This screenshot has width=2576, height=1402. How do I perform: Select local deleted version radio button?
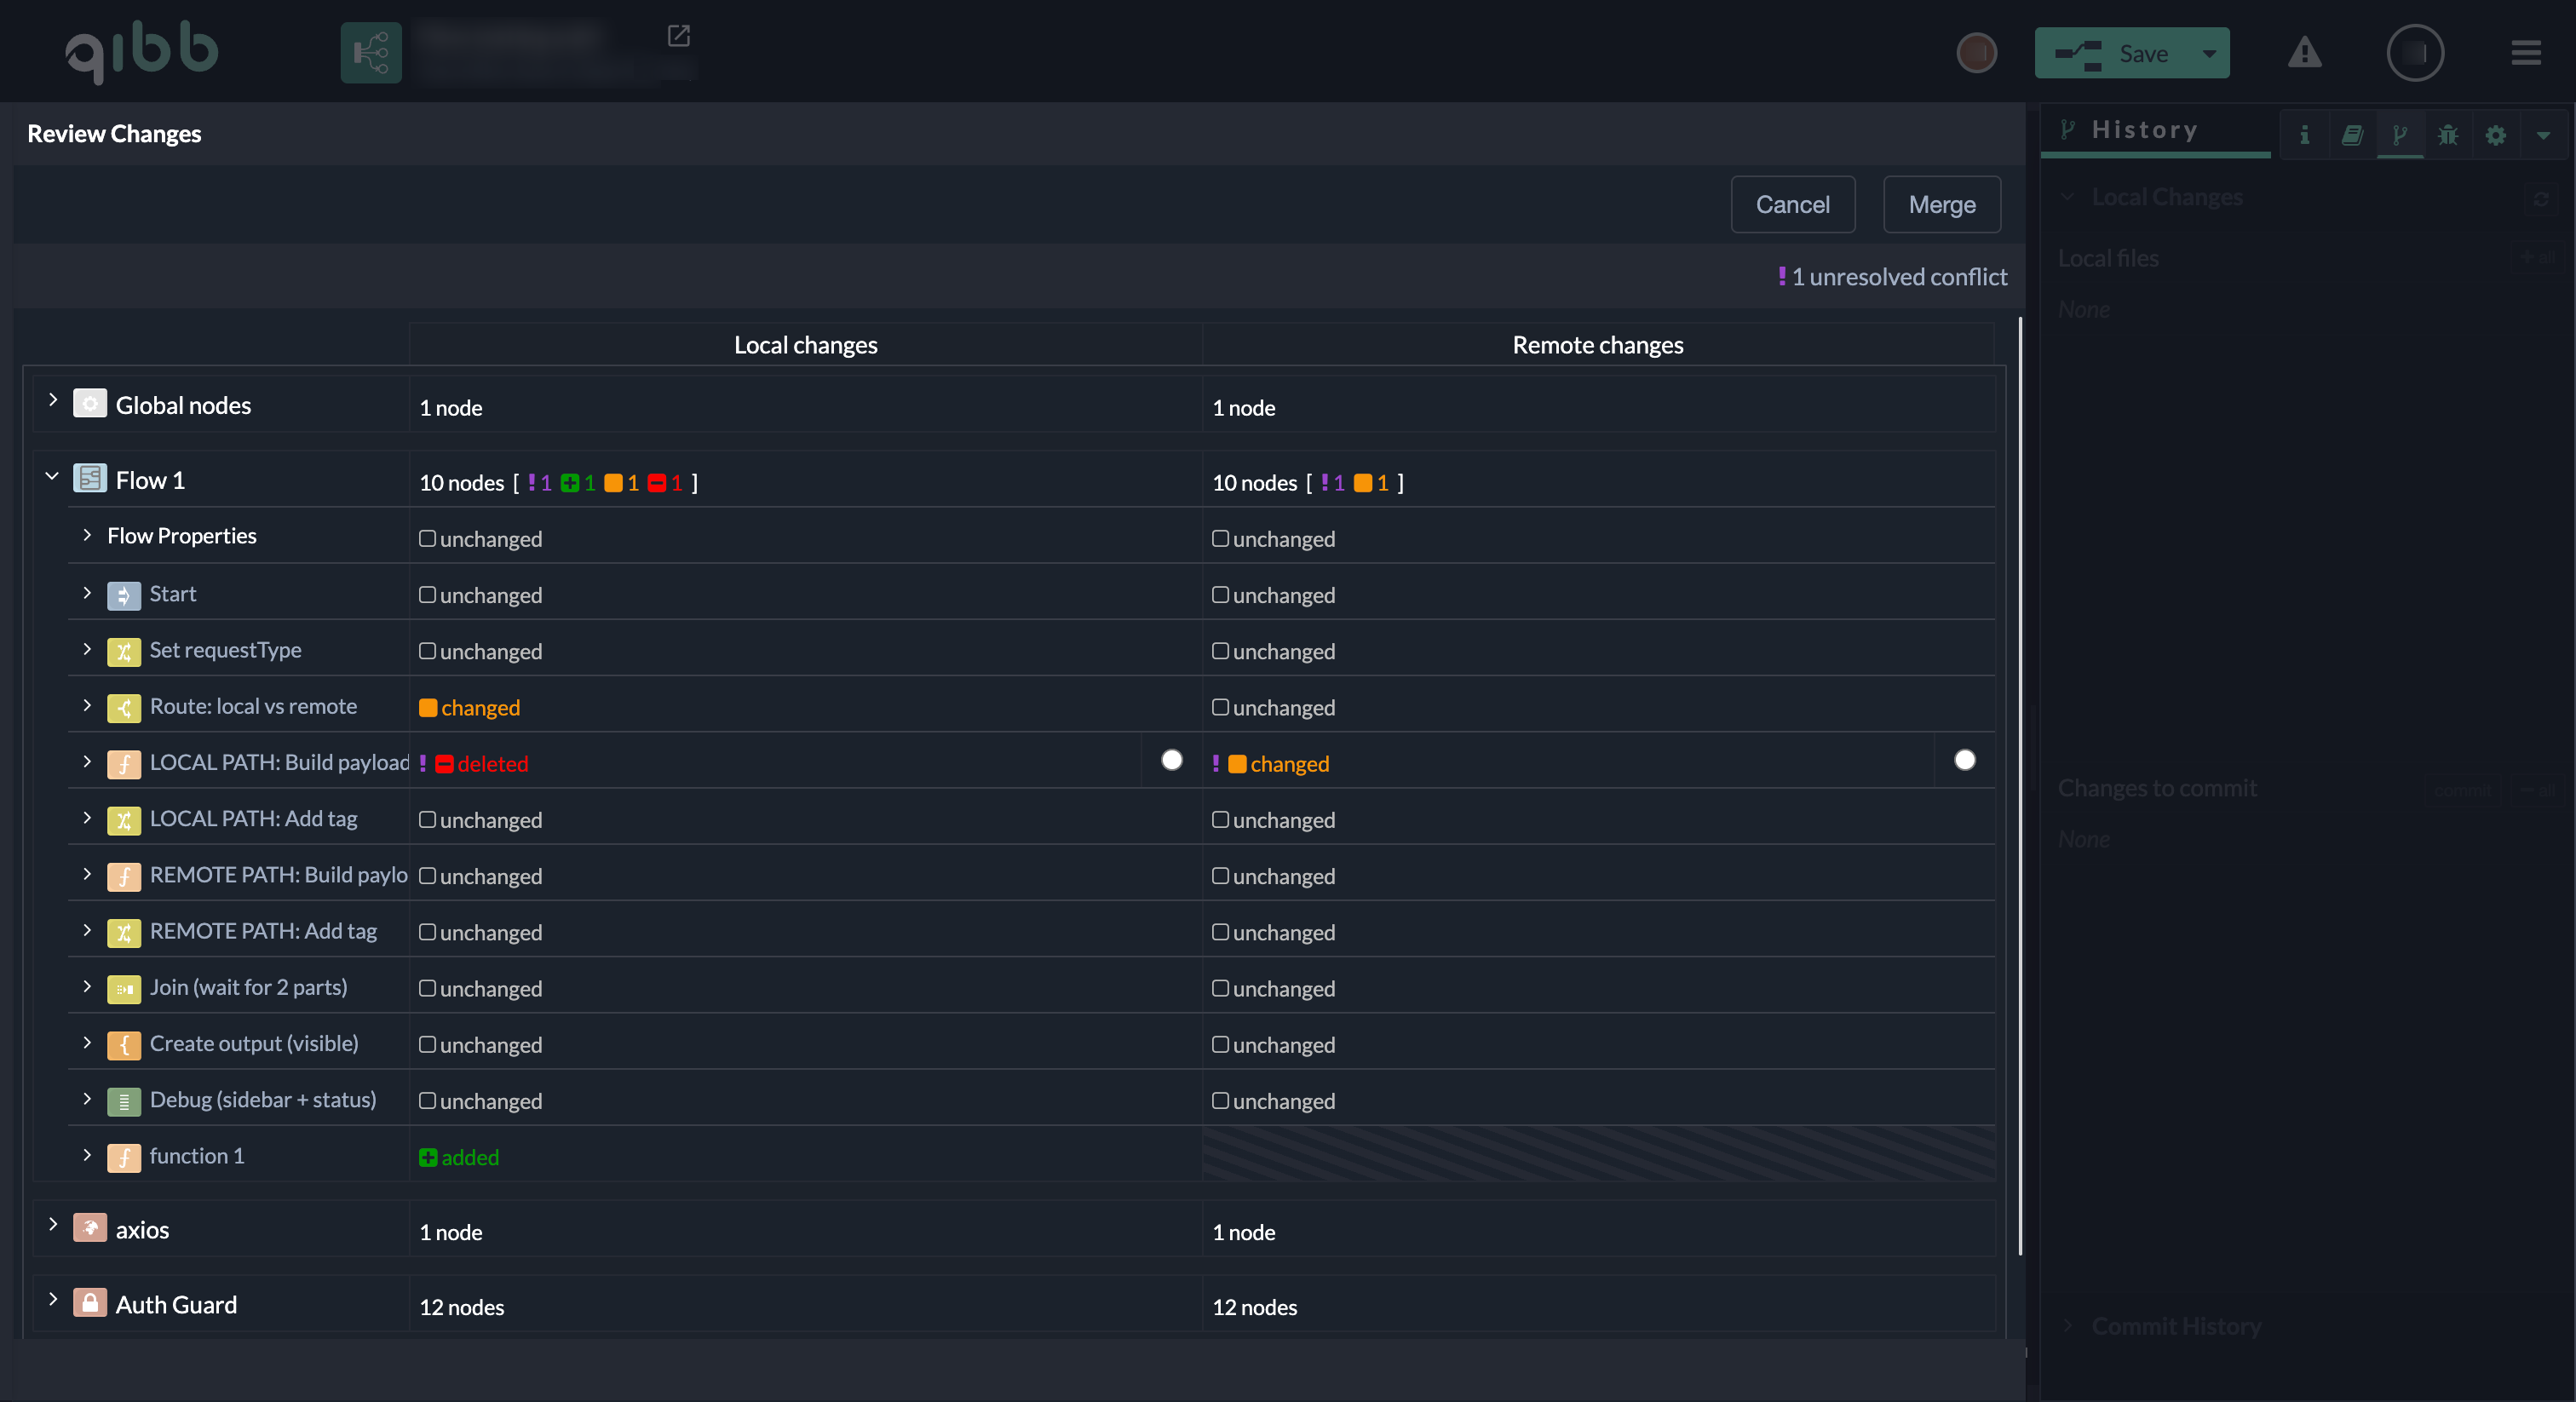point(1172,760)
